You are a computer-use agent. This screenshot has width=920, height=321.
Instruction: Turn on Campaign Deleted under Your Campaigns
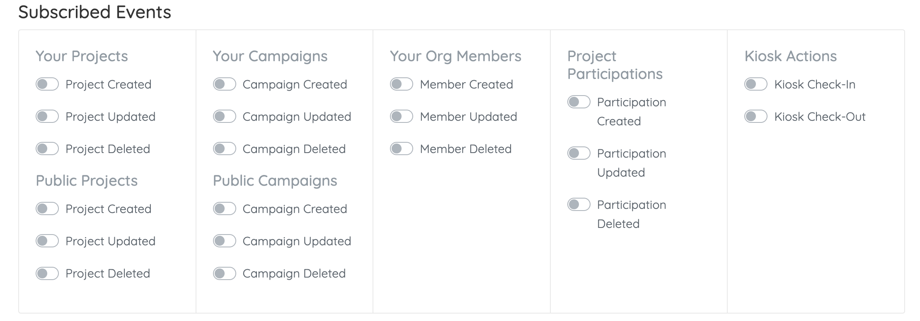[225, 149]
